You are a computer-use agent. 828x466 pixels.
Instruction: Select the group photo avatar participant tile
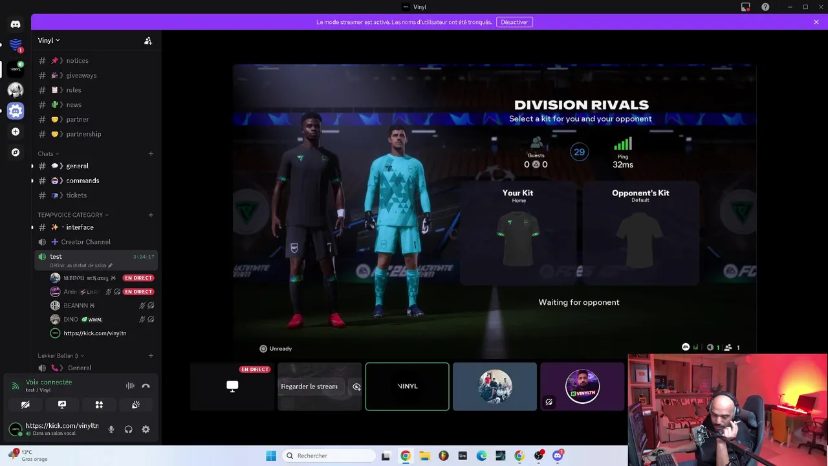click(495, 386)
